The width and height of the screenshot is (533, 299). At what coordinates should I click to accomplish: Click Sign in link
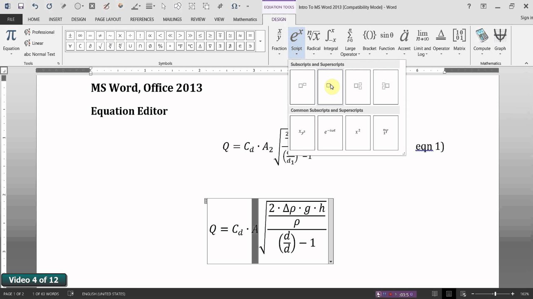click(x=527, y=18)
